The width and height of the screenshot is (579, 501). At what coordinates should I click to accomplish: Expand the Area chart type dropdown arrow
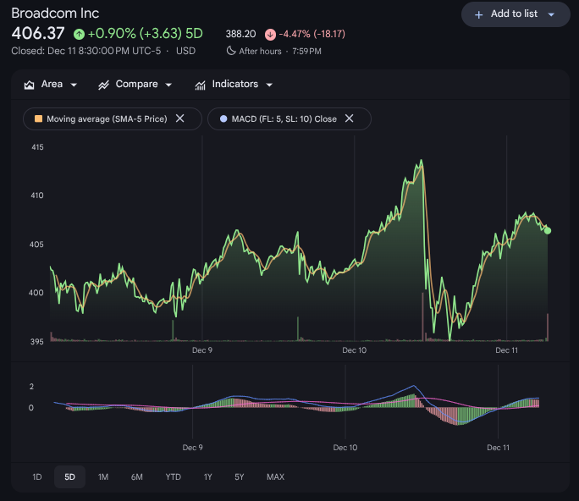tap(74, 85)
